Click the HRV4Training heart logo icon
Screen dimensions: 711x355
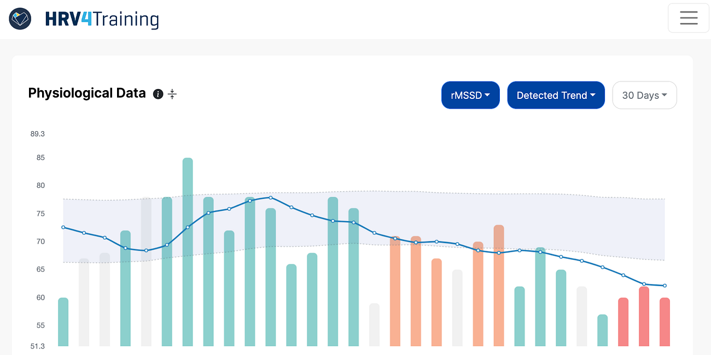(x=19, y=18)
